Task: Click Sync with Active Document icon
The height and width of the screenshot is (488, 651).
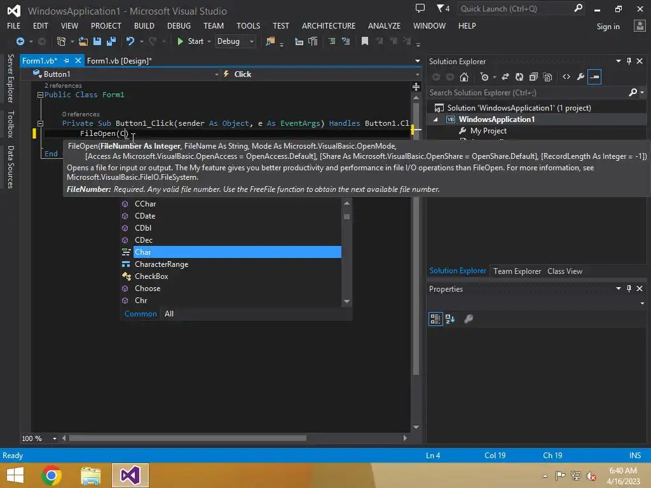Action: point(505,77)
